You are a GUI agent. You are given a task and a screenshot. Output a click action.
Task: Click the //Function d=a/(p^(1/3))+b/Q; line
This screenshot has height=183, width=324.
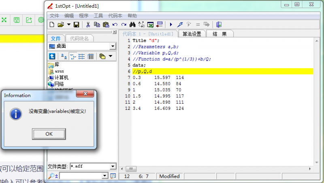pyautogui.click(x=172, y=59)
